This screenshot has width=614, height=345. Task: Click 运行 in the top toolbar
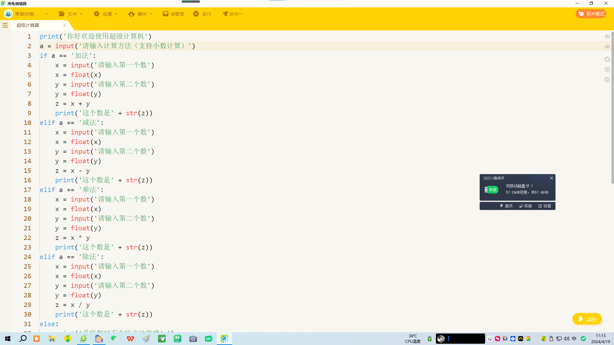pyautogui.click(x=202, y=14)
